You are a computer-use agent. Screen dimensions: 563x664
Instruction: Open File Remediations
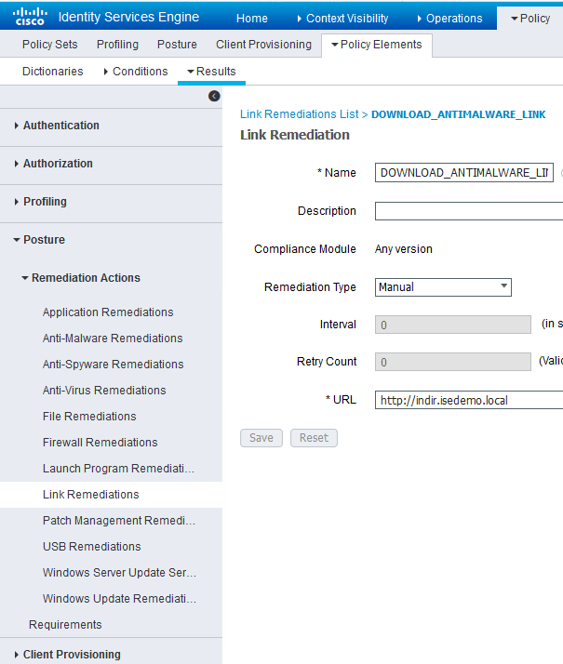point(89,417)
